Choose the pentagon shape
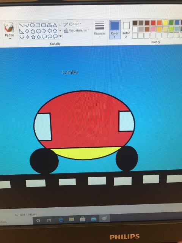 pos(33,31)
